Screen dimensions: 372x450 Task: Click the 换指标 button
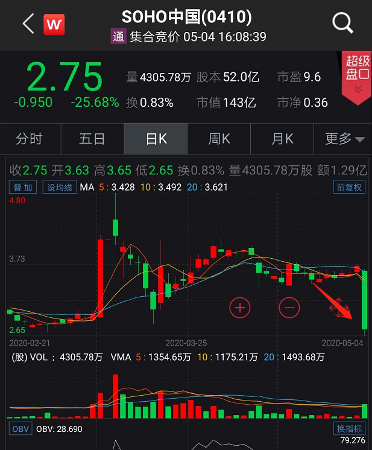point(349,429)
